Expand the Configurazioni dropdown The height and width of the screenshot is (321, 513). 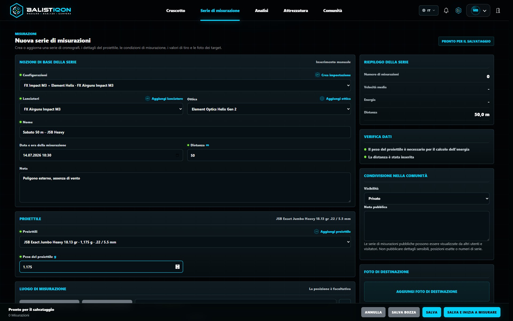coord(185,85)
